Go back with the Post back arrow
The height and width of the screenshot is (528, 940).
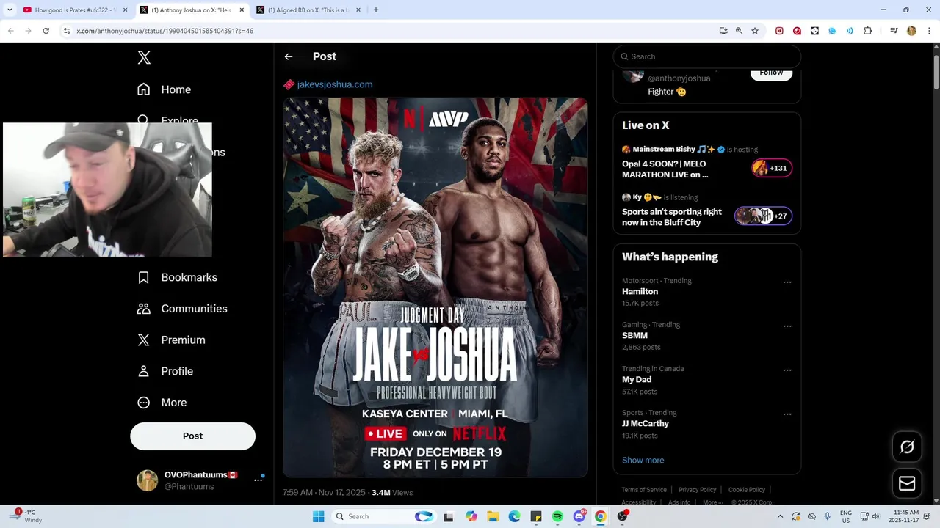[x=289, y=56]
